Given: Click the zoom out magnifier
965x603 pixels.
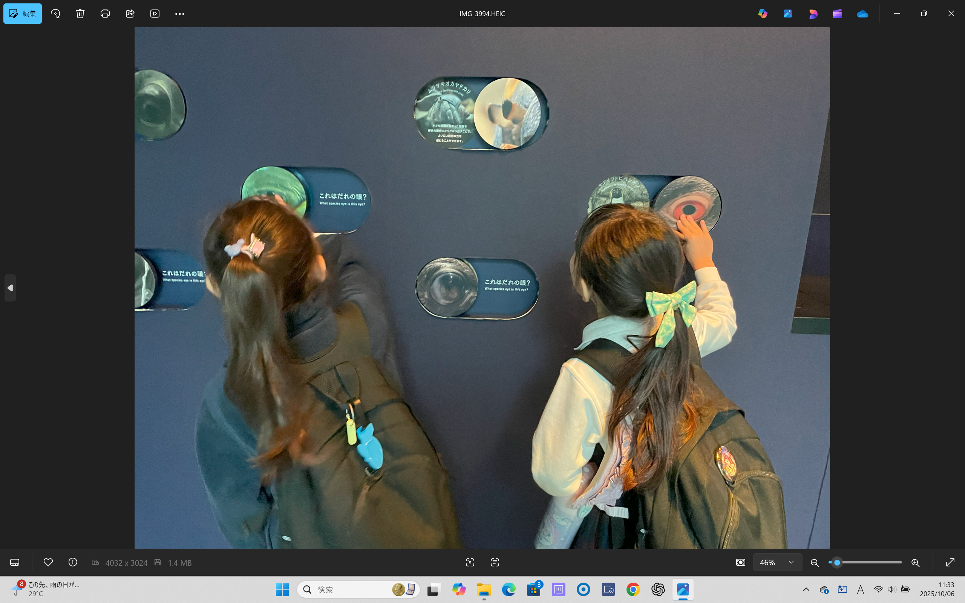Looking at the screenshot, I should tap(815, 562).
